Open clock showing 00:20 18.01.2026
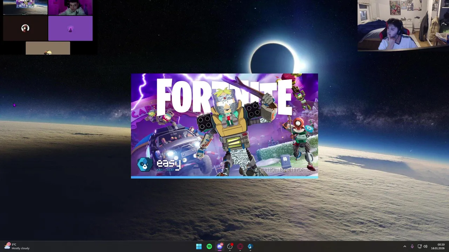 coord(438,246)
